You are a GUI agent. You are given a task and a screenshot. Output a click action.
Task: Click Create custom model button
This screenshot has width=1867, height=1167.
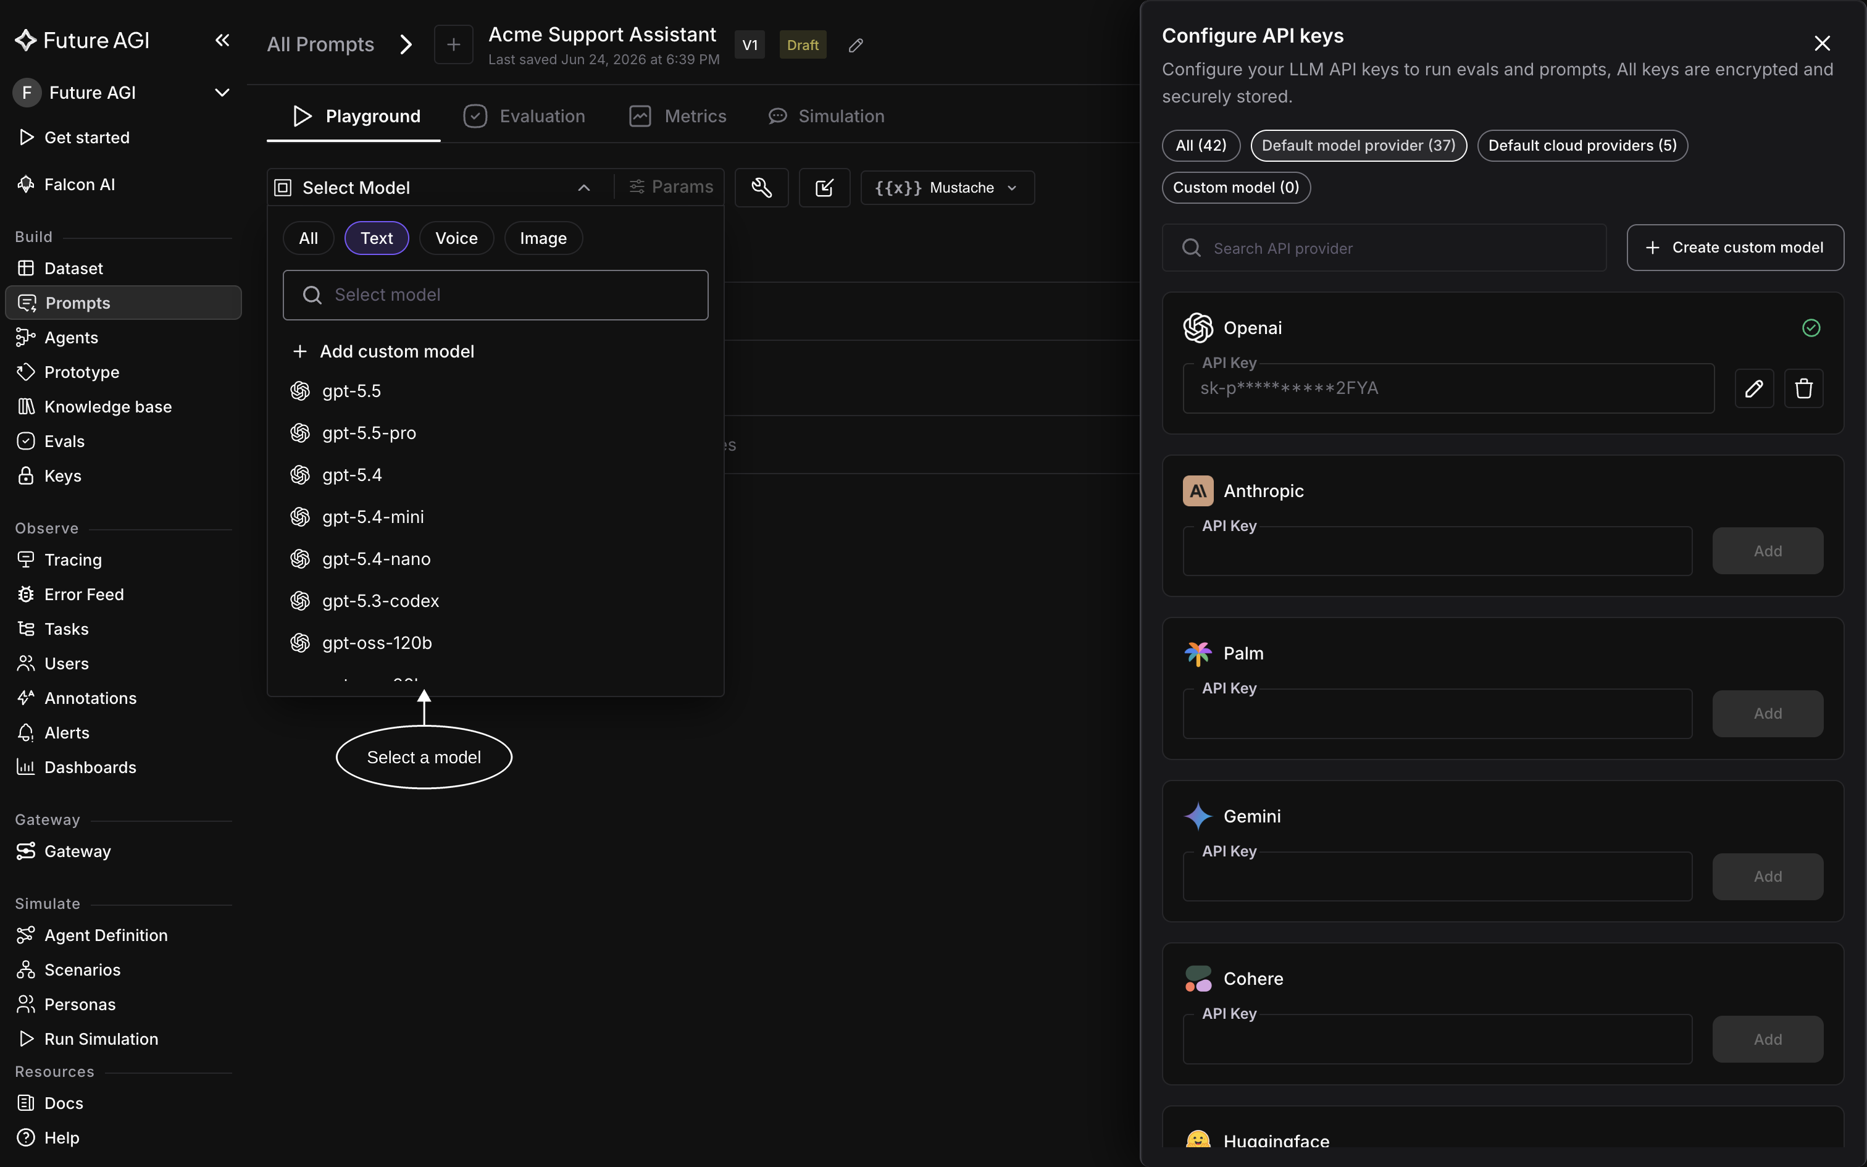(x=1735, y=248)
